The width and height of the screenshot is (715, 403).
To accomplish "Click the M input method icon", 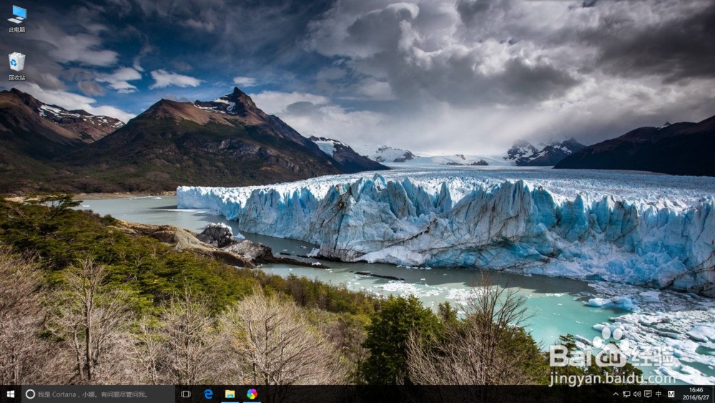I will pyautogui.click(x=671, y=394).
